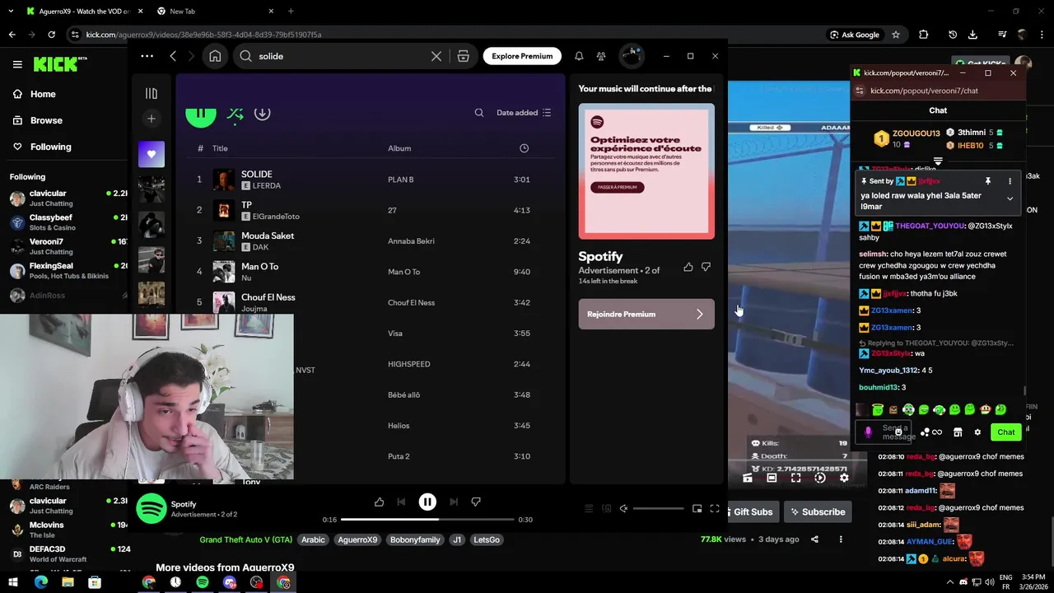
Task: Open Kick video more options menu
Action: (x=841, y=539)
